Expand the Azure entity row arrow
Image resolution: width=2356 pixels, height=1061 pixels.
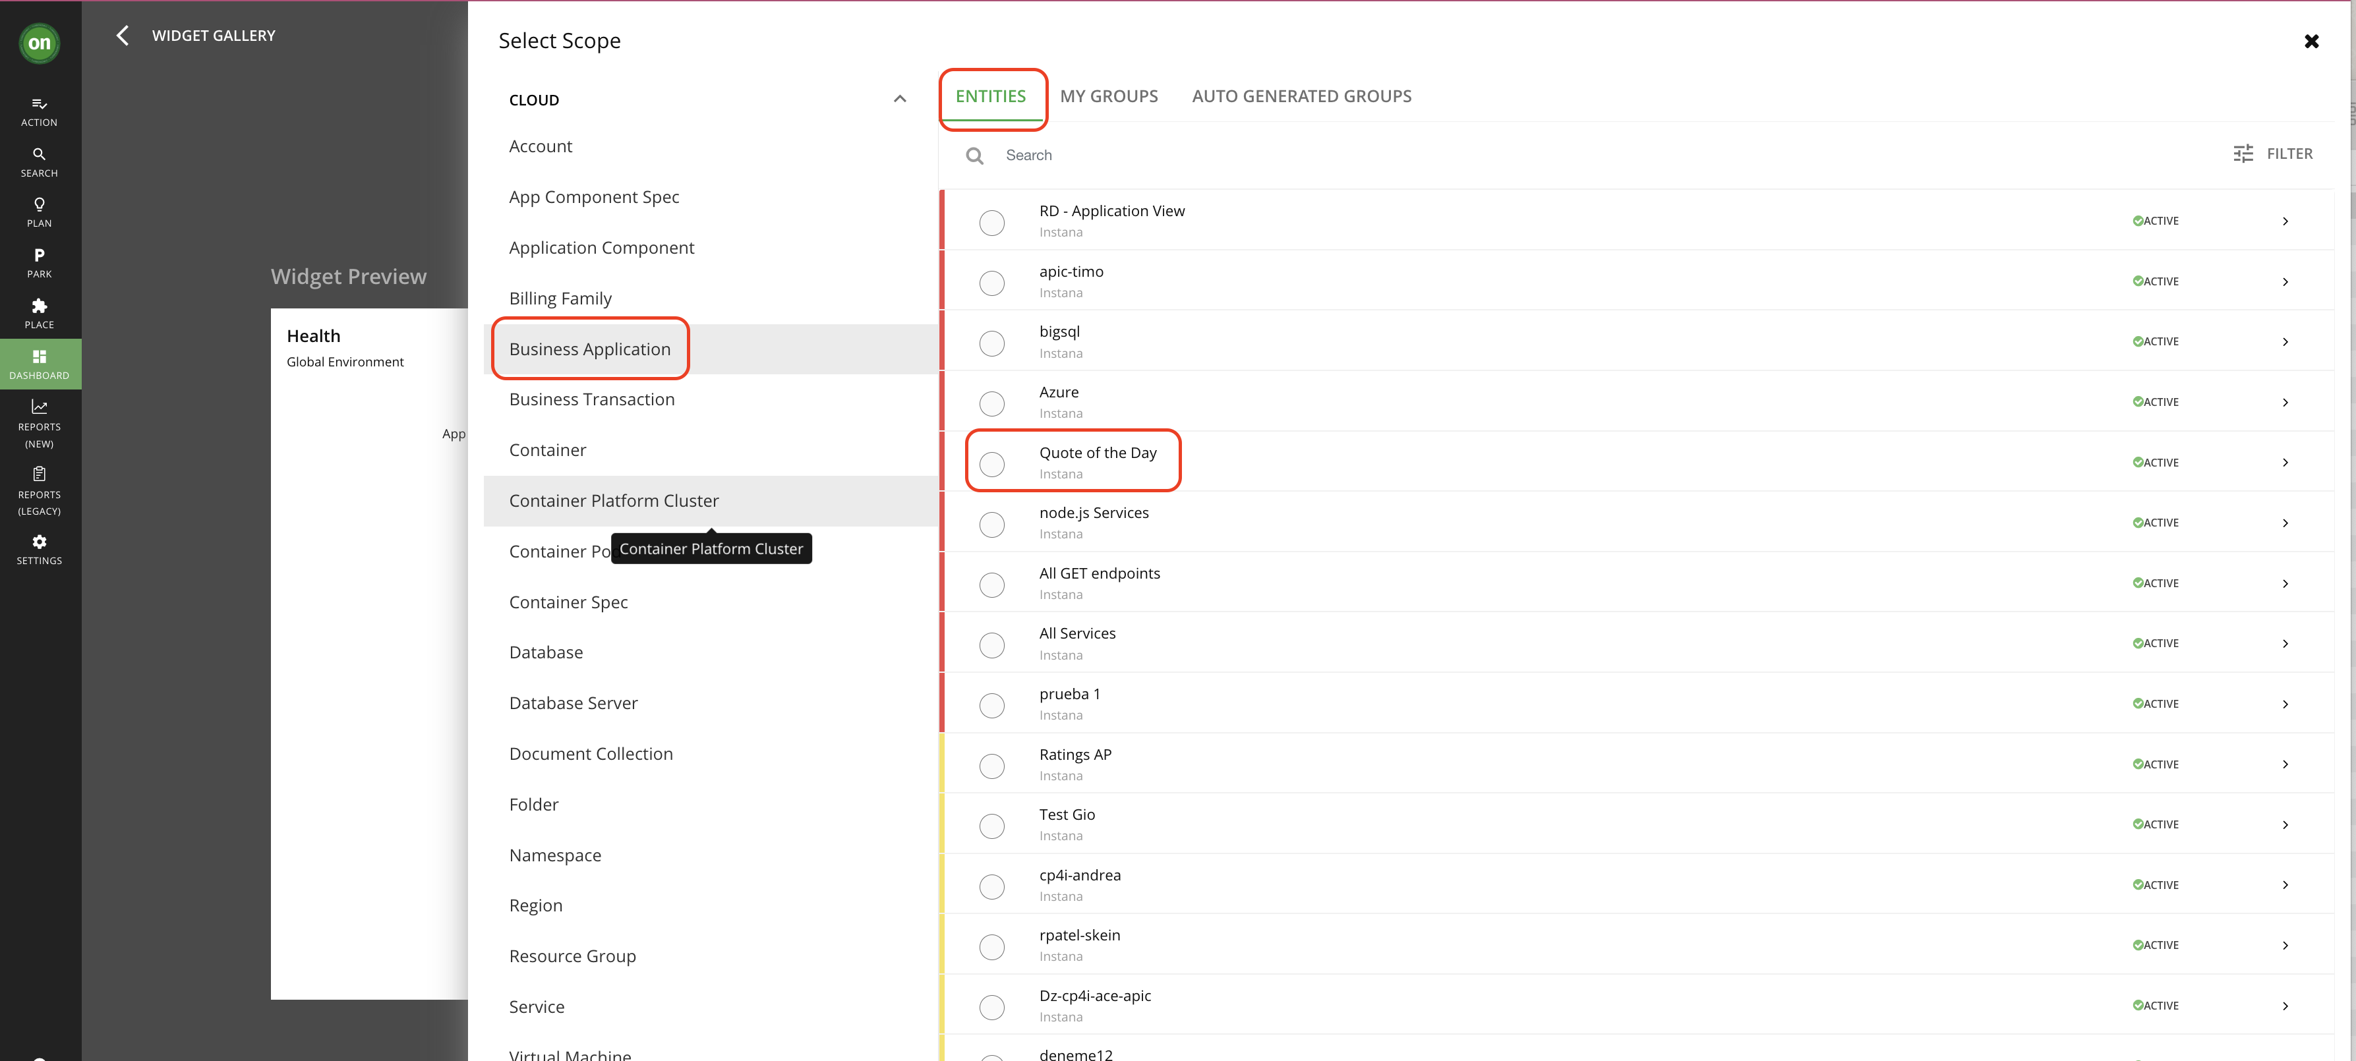2283,403
